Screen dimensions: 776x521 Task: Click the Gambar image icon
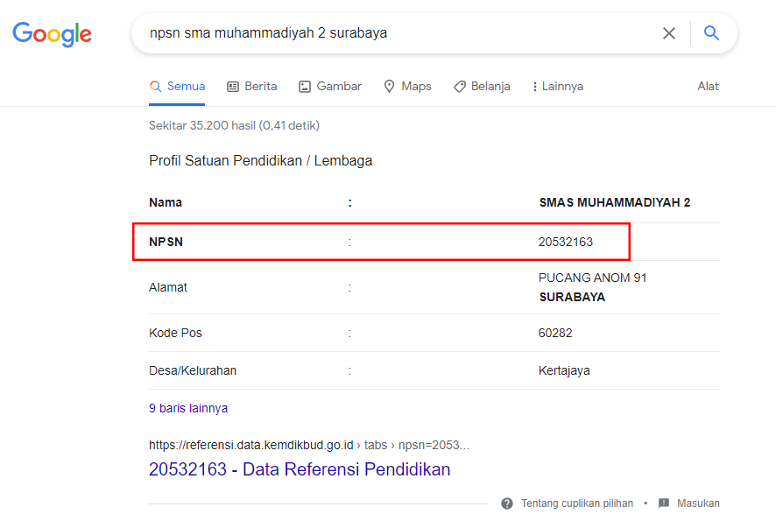(305, 87)
